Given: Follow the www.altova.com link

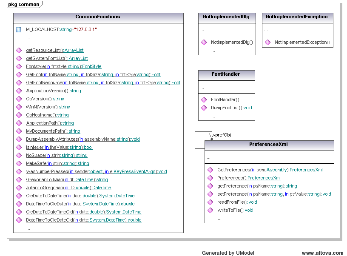Looking at the screenshot, I should pos(322,253).
